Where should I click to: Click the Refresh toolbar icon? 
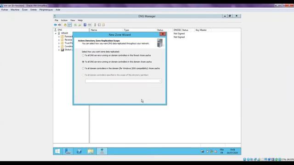click(75, 25)
